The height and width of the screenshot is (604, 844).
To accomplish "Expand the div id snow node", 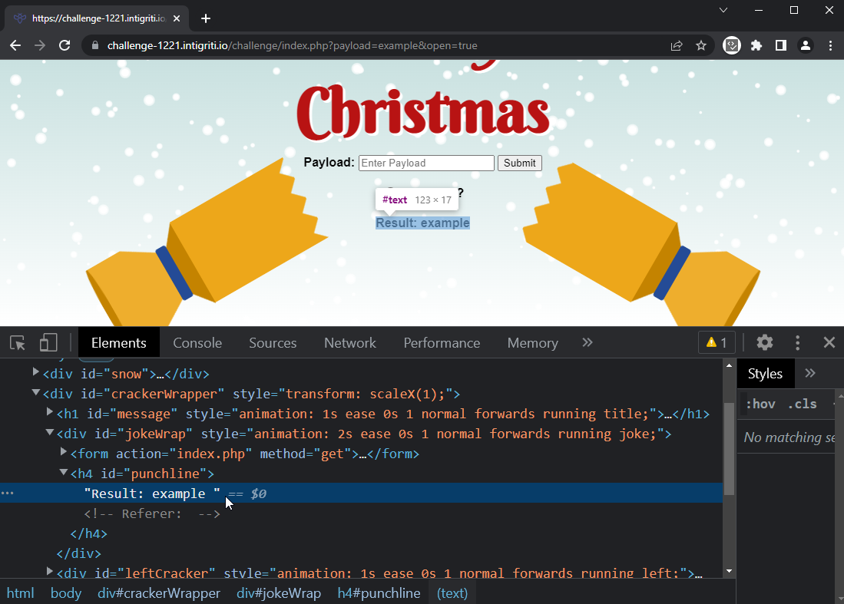I will coord(36,373).
